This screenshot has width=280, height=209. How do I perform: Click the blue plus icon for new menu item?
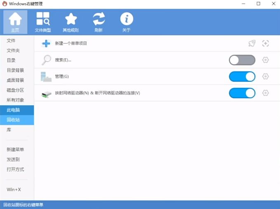pyautogui.click(x=46, y=44)
